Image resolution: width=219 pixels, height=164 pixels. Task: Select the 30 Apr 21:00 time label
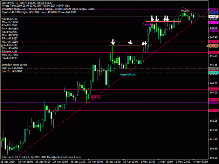131,162
